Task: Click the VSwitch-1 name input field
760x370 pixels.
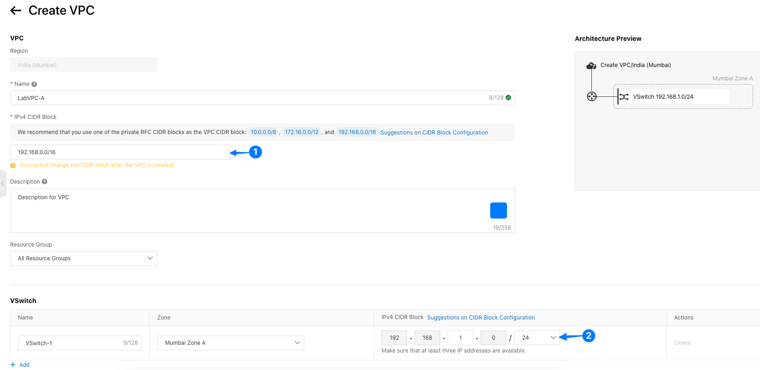Action: [74, 343]
